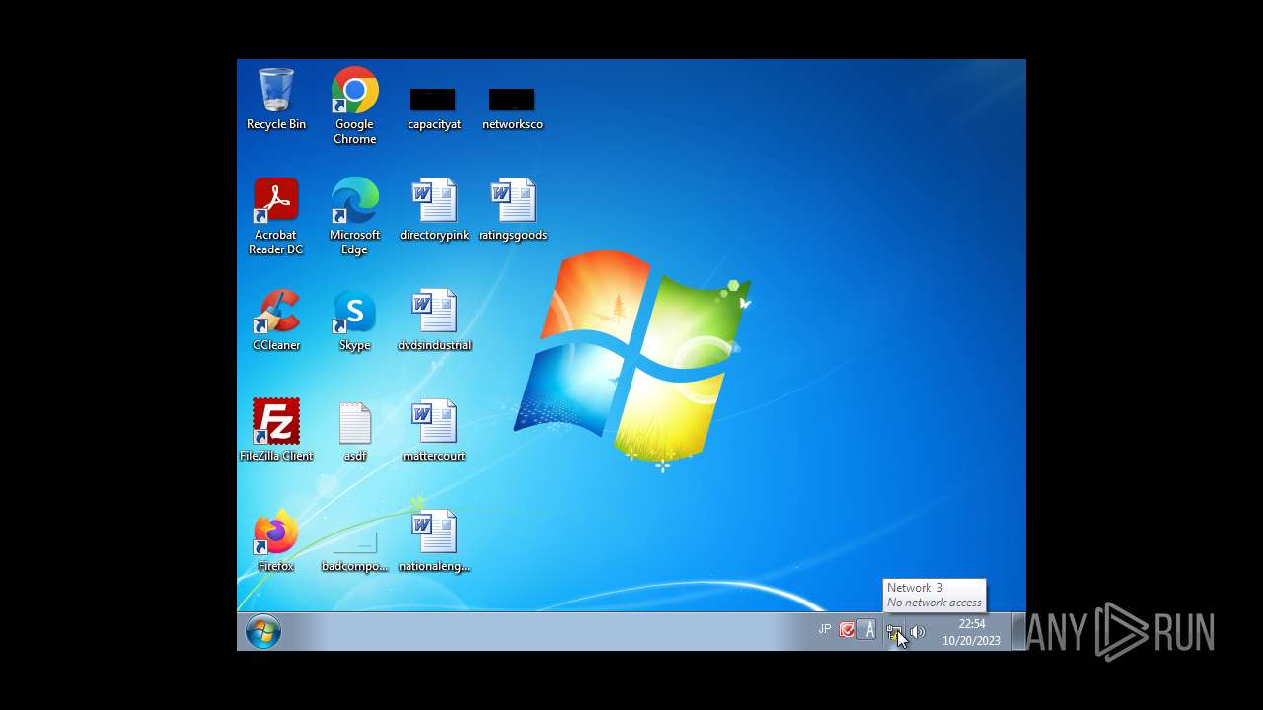1263x710 pixels.
Task: Select the Recycle Bin desktop icon
Action: [276, 99]
